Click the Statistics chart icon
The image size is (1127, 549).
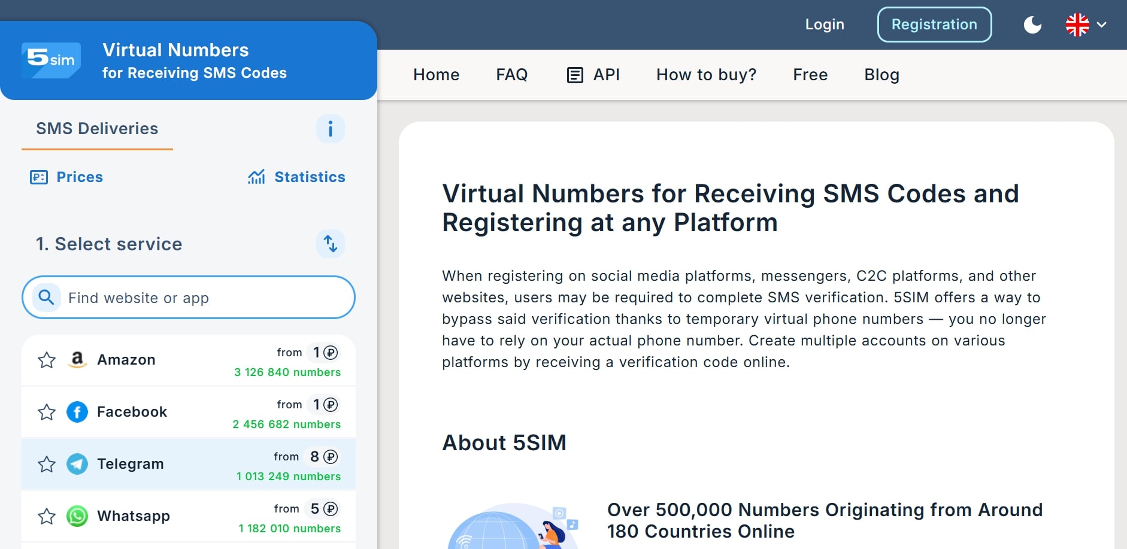click(256, 177)
